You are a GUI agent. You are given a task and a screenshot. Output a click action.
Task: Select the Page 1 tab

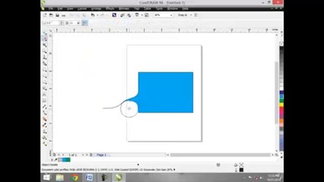101,155
